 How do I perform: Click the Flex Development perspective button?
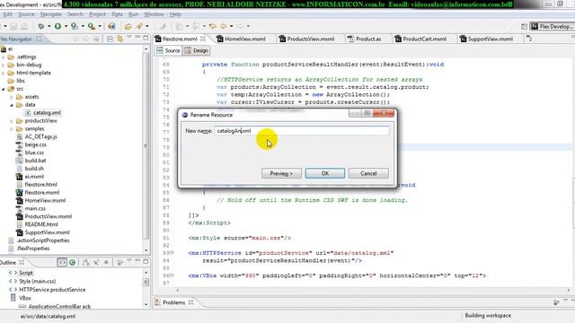click(552, 26)
